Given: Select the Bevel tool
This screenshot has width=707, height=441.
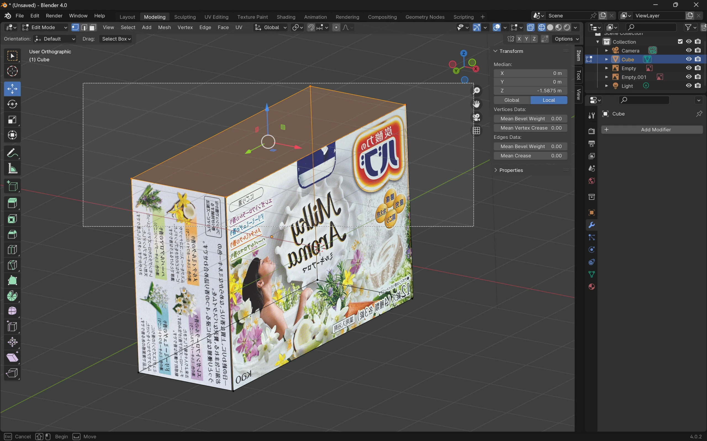Looking at the screenshot, I should point(12,234).
